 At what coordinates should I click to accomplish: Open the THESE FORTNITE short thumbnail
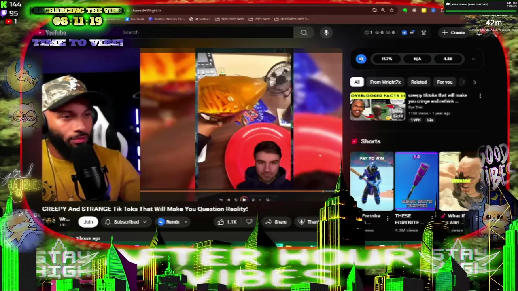click(x=416, y=181)
